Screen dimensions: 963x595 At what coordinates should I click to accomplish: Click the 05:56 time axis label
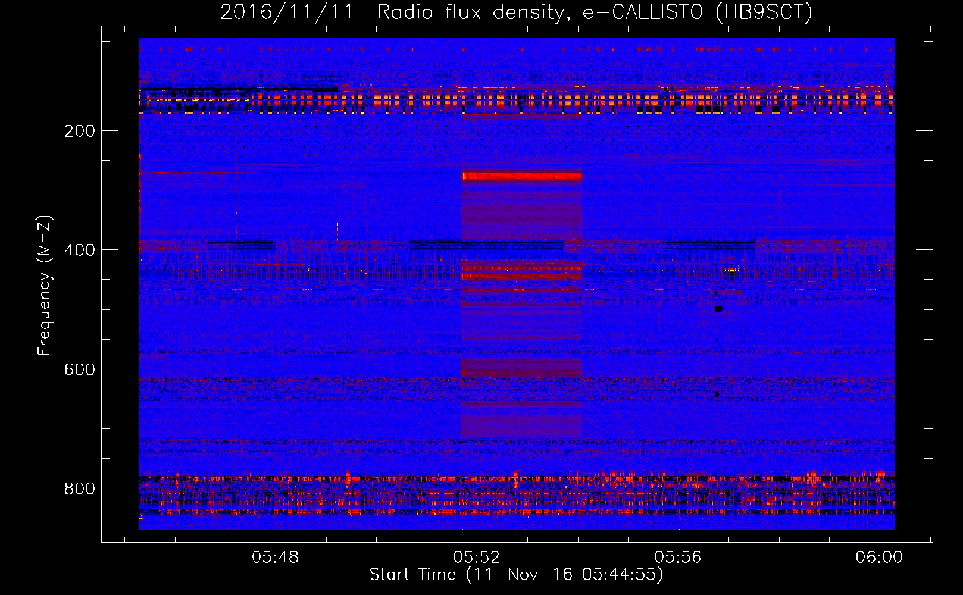point(678,558)
